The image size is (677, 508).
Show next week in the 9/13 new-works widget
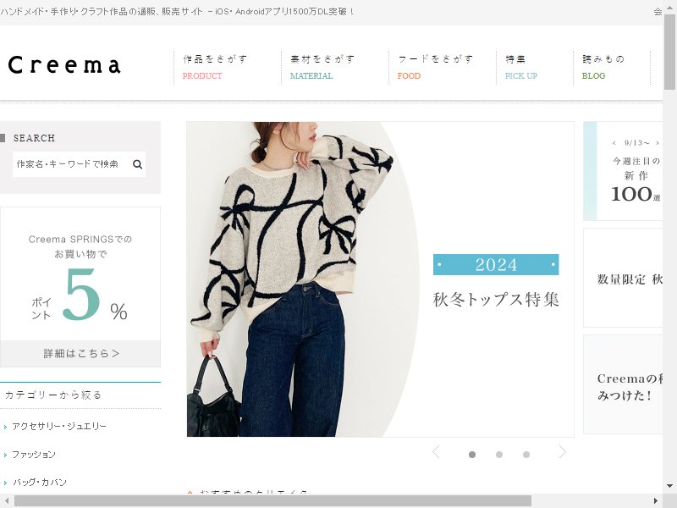click(x=658, y=143)
